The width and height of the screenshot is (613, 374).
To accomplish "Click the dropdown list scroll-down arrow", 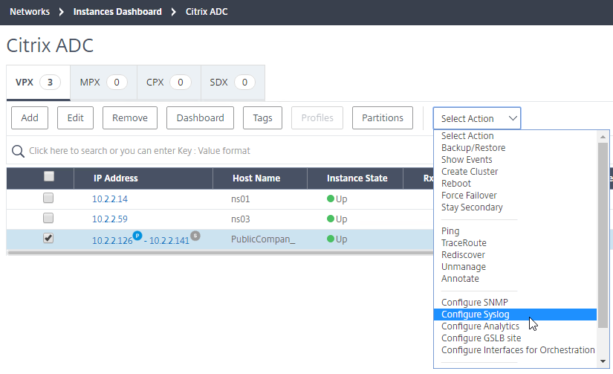I will pos(603,361).
